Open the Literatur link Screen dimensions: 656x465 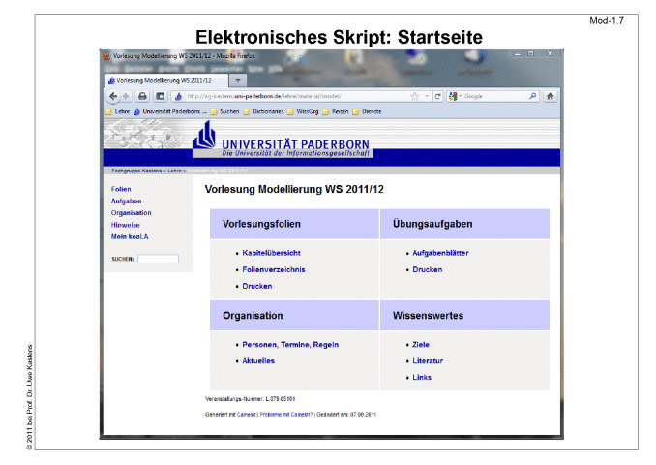(x=428, y=361)
